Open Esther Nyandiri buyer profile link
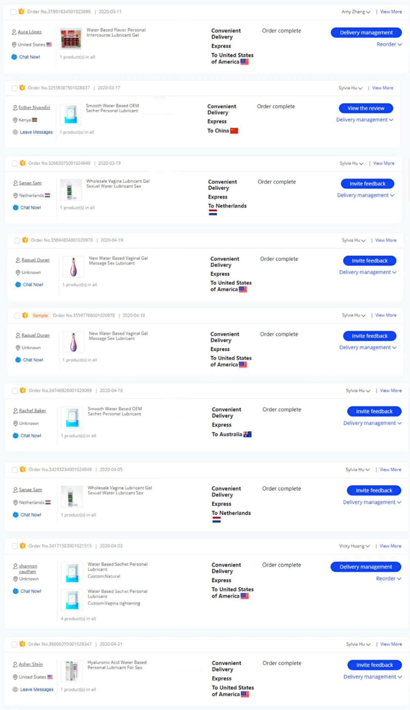Screen dimensions: 410x710 coord(34,108)
